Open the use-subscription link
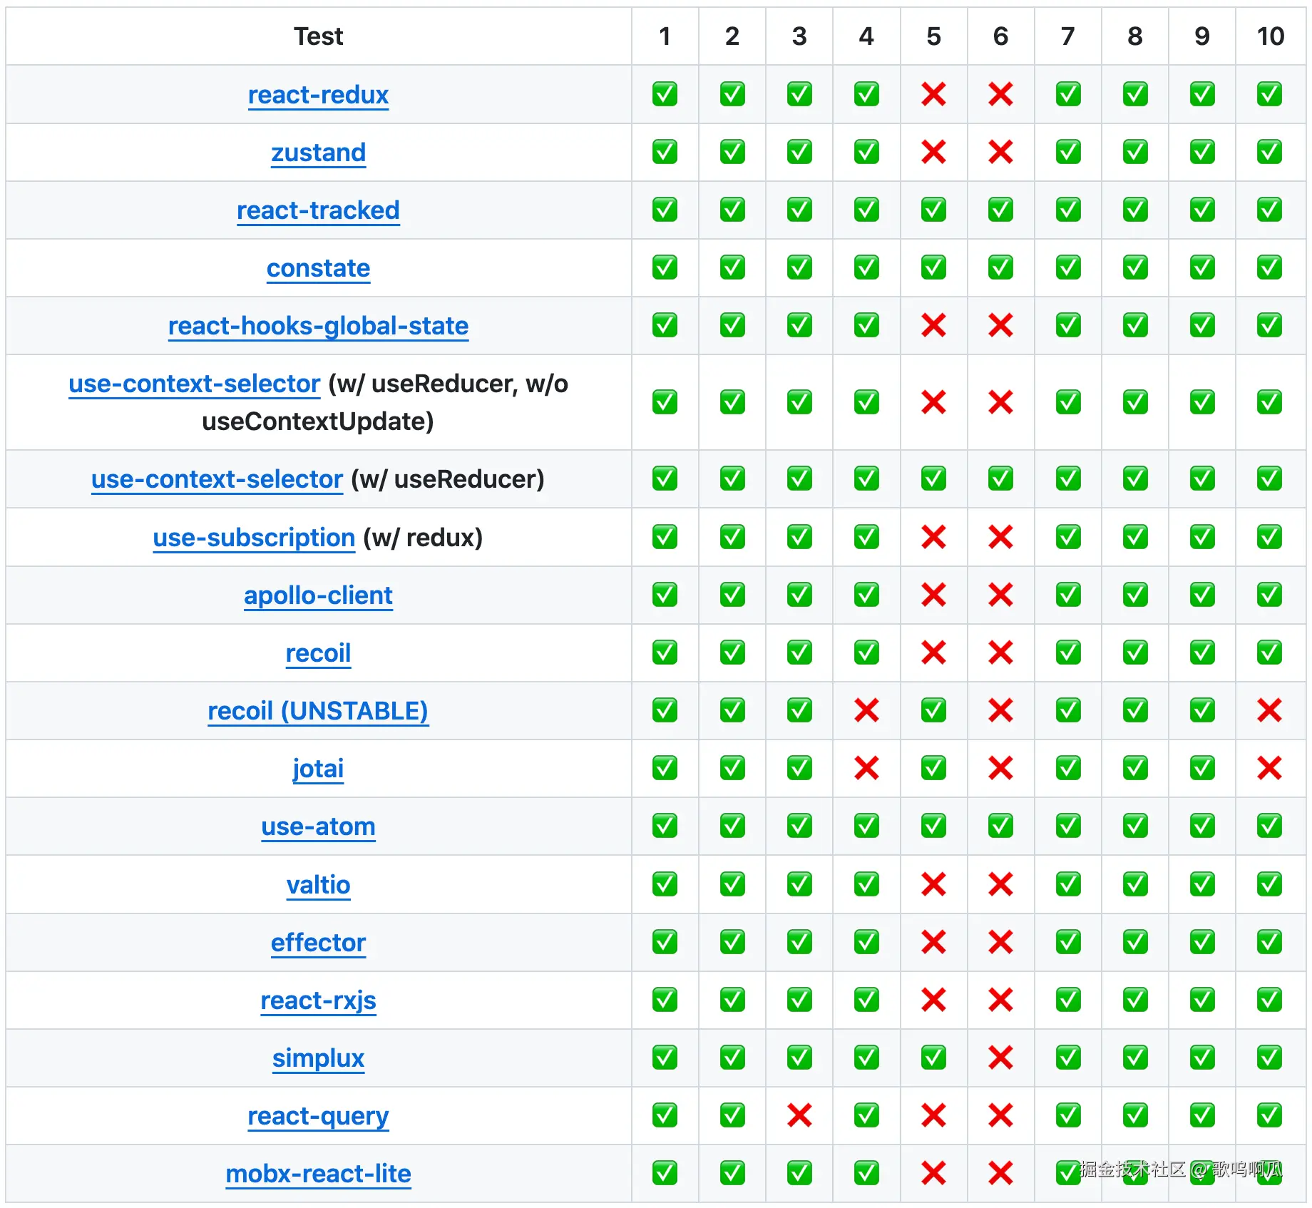The height and width of the screenshot is (1208, 1312). [x=254, y=538]
